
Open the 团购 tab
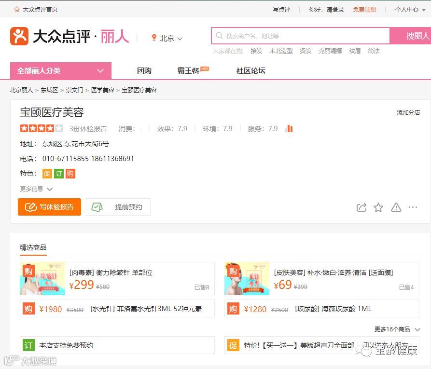click(144, 71)
